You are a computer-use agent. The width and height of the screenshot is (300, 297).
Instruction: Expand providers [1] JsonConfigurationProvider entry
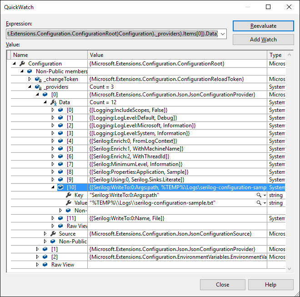37,249
